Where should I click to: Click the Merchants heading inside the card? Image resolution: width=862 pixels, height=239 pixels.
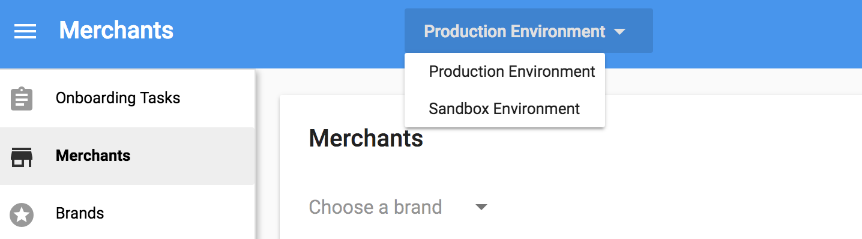tap(366, 139)
